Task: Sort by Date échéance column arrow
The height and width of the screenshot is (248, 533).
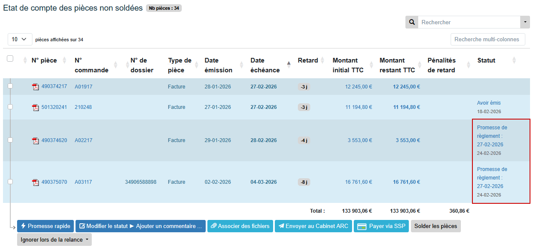Action: [288, 64]
